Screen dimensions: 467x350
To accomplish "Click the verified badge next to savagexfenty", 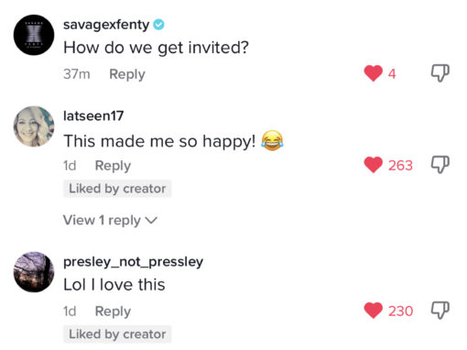I will (x=158, y=25).
